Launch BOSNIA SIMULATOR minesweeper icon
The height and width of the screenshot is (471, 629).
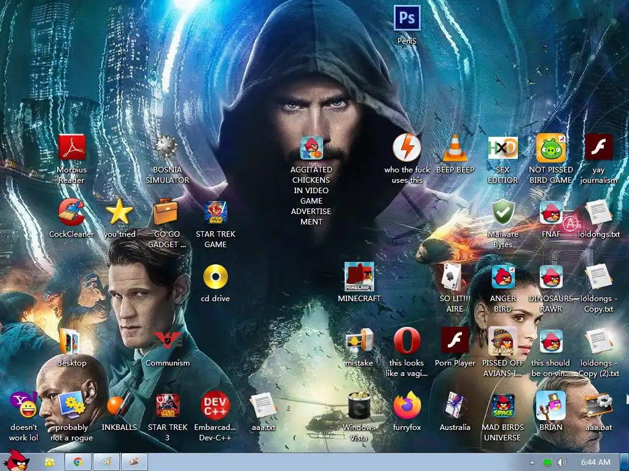tap(166, 147)
